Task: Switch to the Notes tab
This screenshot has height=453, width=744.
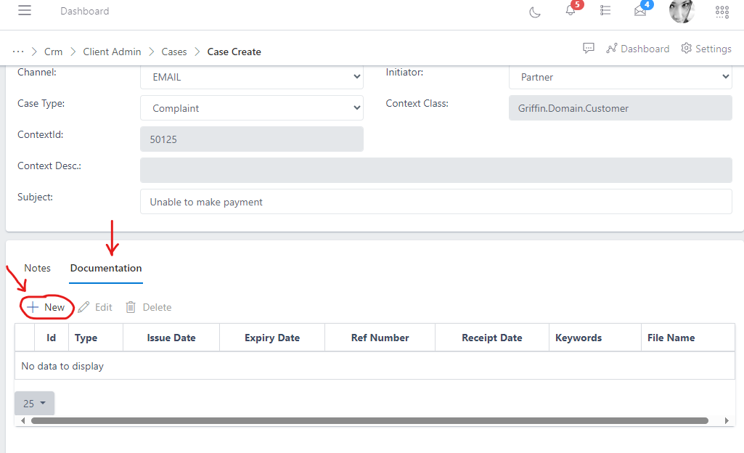Action: pos(38,268)
